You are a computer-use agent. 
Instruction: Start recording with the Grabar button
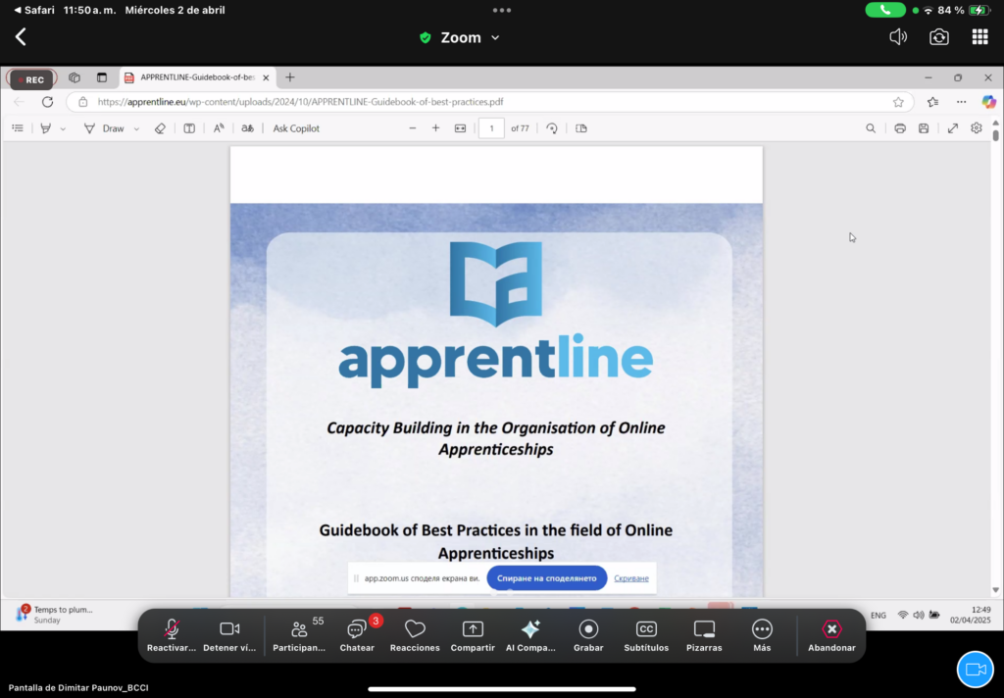click(x=588, y=634)
